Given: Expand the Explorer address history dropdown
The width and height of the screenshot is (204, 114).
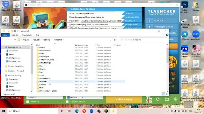Looking at the screenshot, I should tap(110, 40).
